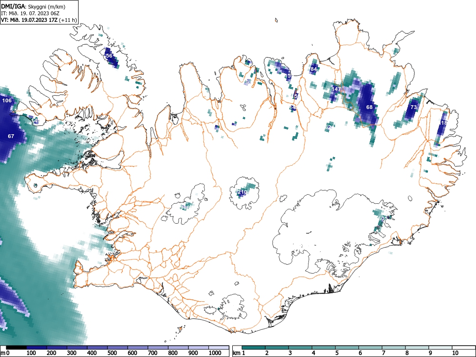Click the glacier value label "210"
Screen dimensions: 476x357
point(242,192)
